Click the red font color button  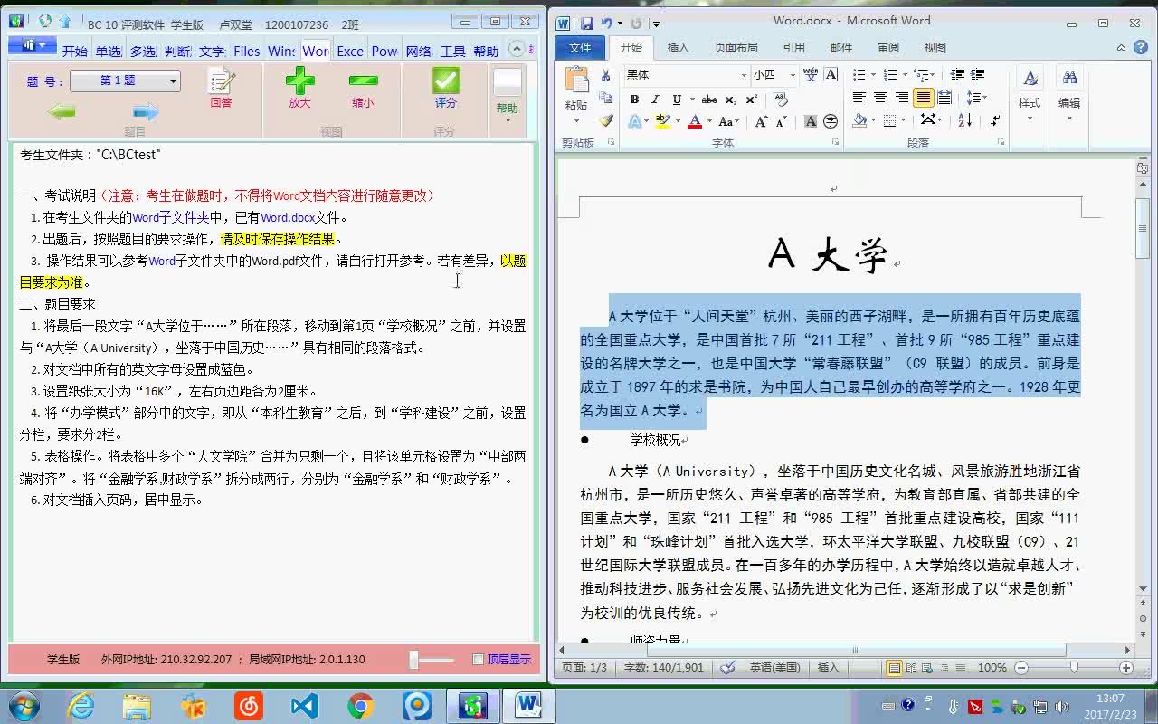(x=696, y=121)
